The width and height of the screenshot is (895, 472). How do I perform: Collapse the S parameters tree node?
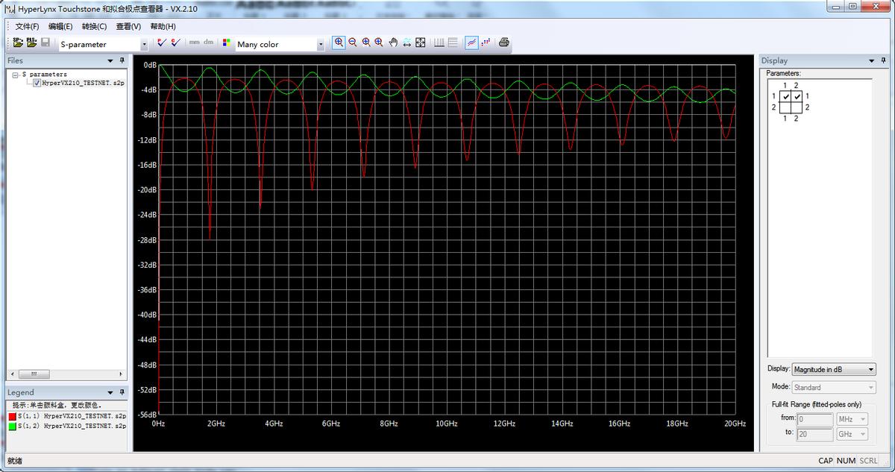[16, 75]
